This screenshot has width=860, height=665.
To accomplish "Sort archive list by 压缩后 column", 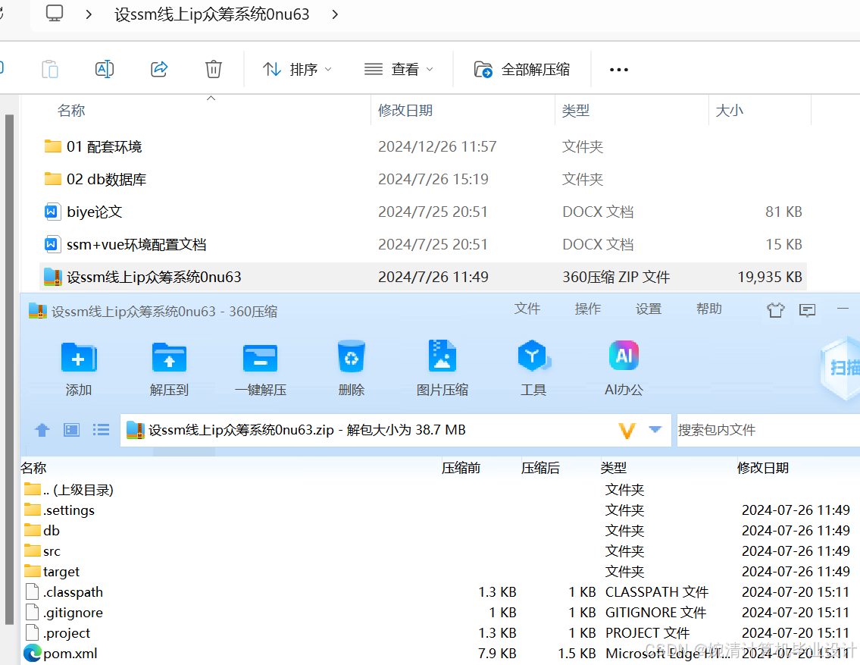I will 540,468.
